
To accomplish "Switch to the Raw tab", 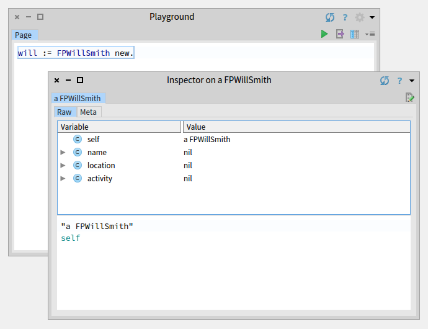I will (x=64, y=112).
